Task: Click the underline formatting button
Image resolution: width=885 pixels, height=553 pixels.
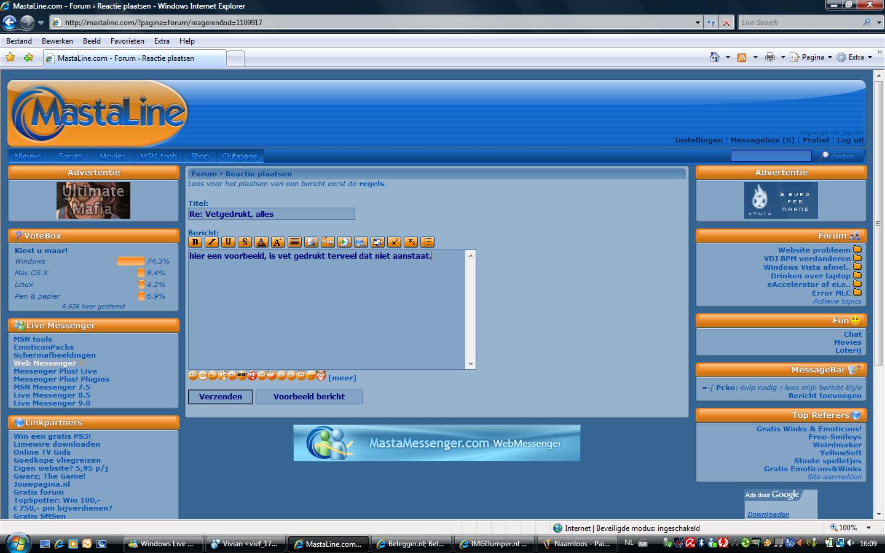Action: pyautogui.click(x=229, y=242)
